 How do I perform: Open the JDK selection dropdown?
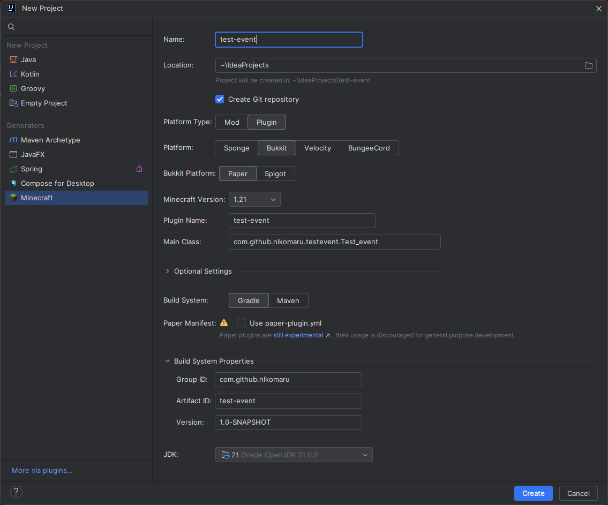pos(294,455)
